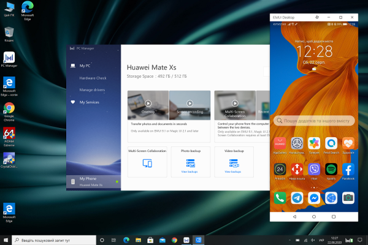368x245 pixels.
Task: Click the Multi-Screen Collaboration device icon
Action: tap(147, 163)
